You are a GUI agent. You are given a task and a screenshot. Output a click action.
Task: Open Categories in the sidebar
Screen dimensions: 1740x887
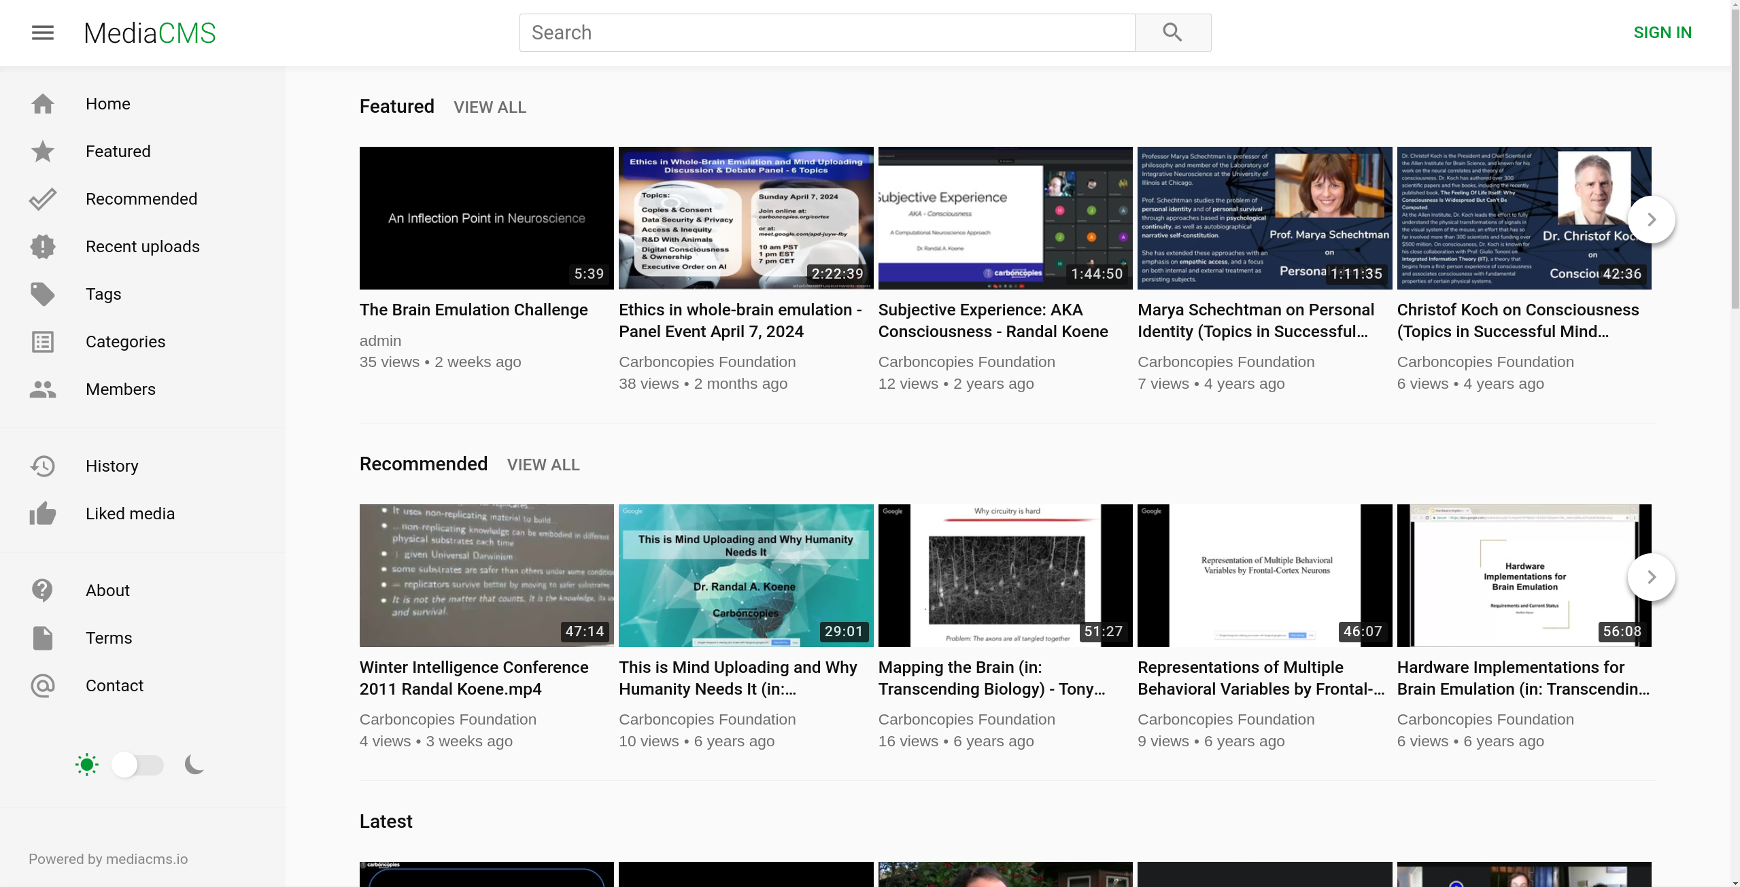click(x=125, y=342)
